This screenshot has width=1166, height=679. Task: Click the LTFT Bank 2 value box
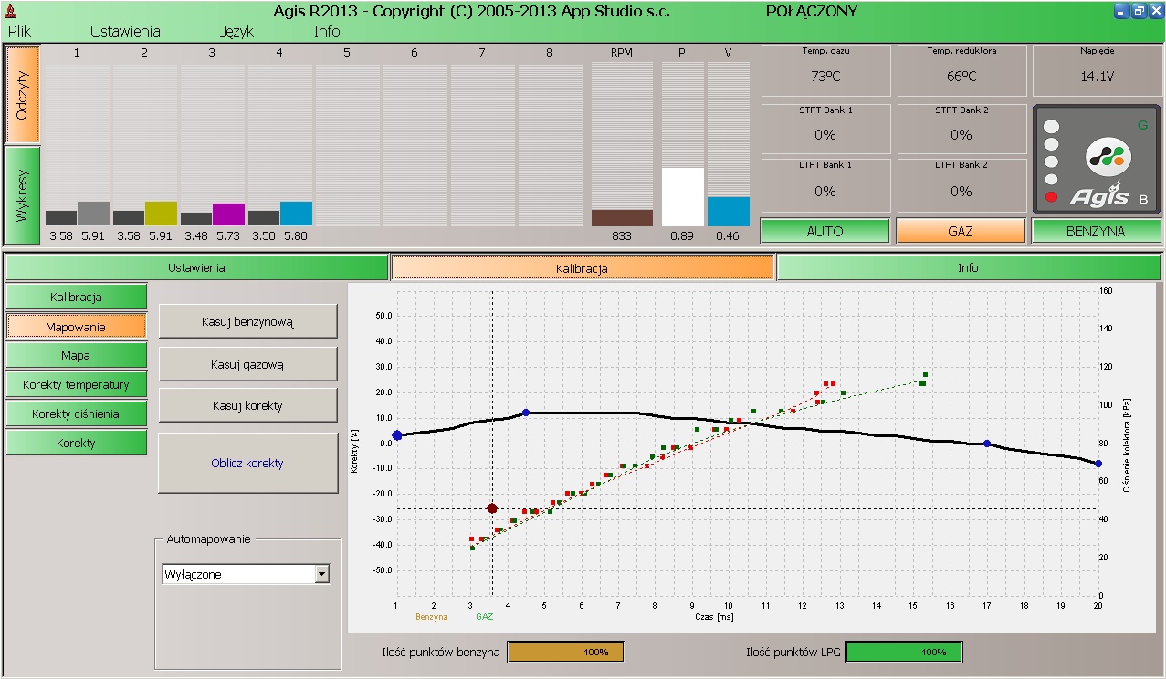pos(961,185)
